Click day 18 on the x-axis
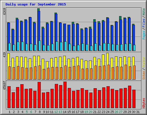Screen dimensions: 147x115 pos(82,112)
